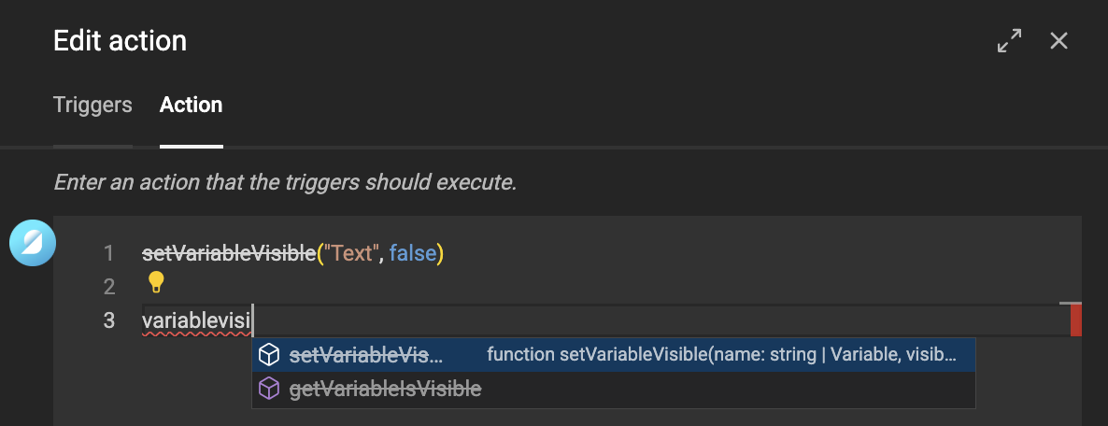Open the lightbulb quick fix on line 2
The width and height of the screenshot is (1108, 426).
[156, 281]
